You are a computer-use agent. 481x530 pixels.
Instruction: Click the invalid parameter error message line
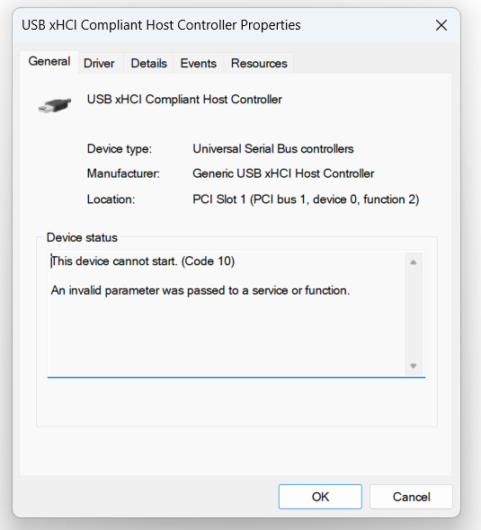click(200, 290)
